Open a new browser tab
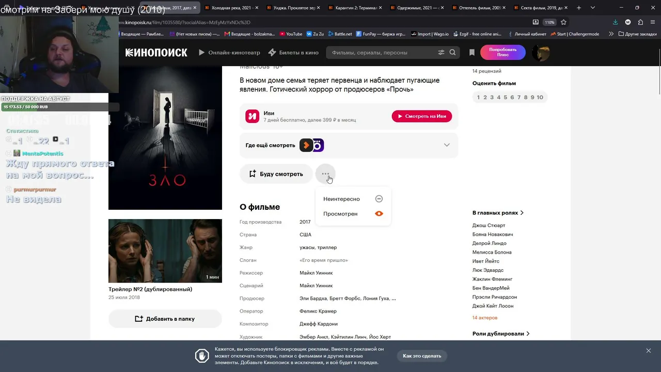Screen dimensions: 661x372 click(579, 8)
